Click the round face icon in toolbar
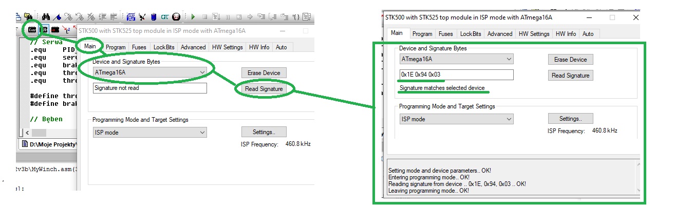The height and width of the screenshot is (223, 674). coord(176,17)
